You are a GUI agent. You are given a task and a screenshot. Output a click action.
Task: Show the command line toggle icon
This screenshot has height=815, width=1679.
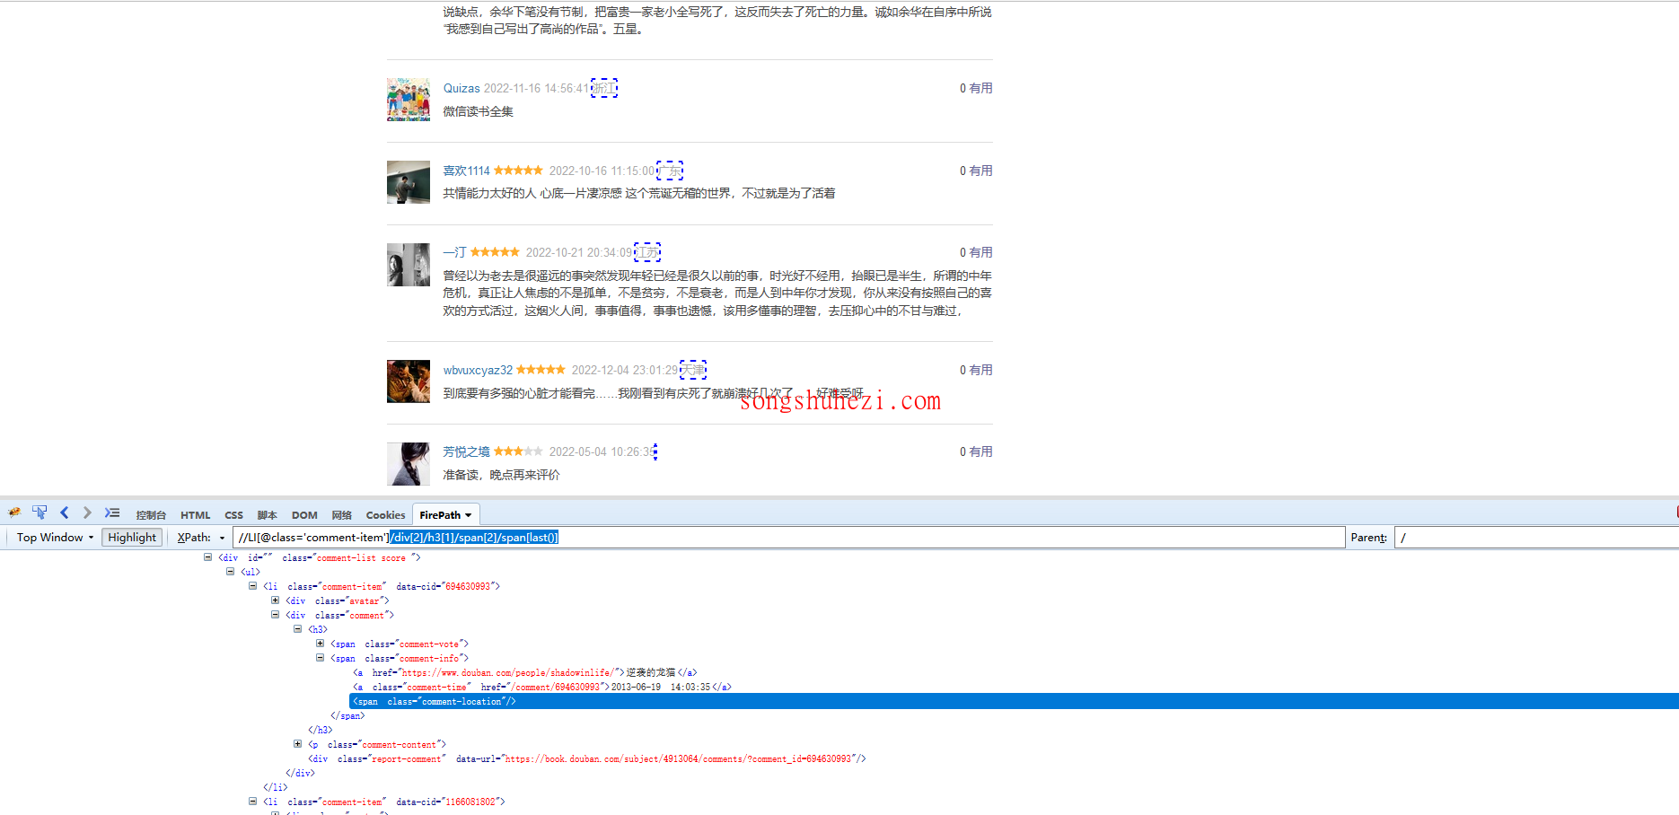tap(112, 513)
